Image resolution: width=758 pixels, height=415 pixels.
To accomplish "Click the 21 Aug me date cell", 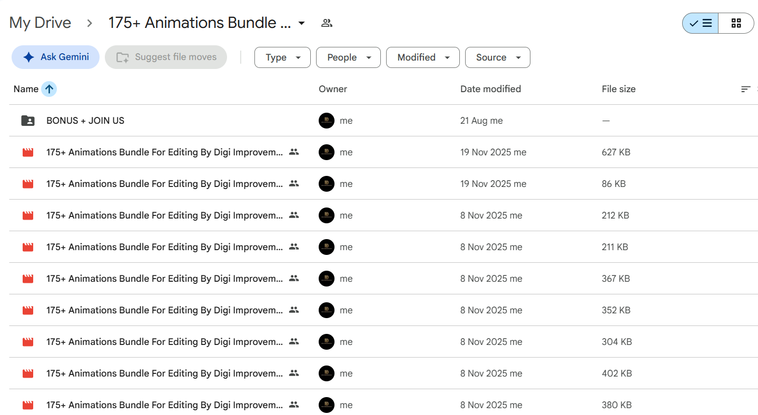I will coord(481,121).
